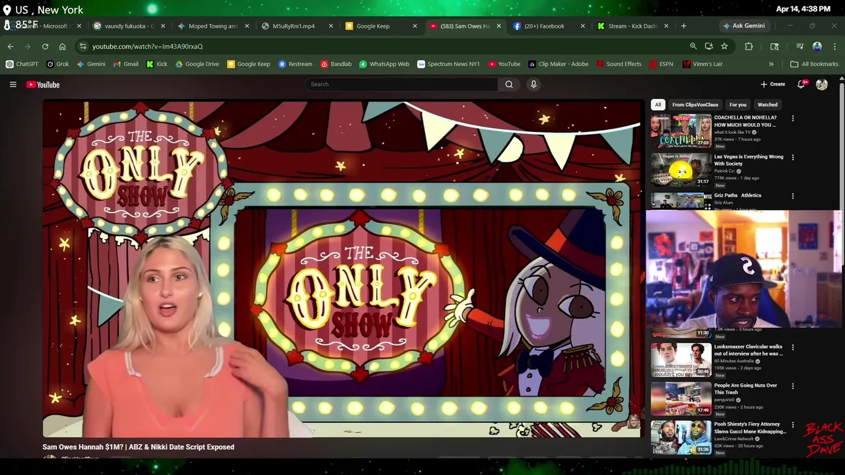Open a new tab with plus button

click(683, 26)
